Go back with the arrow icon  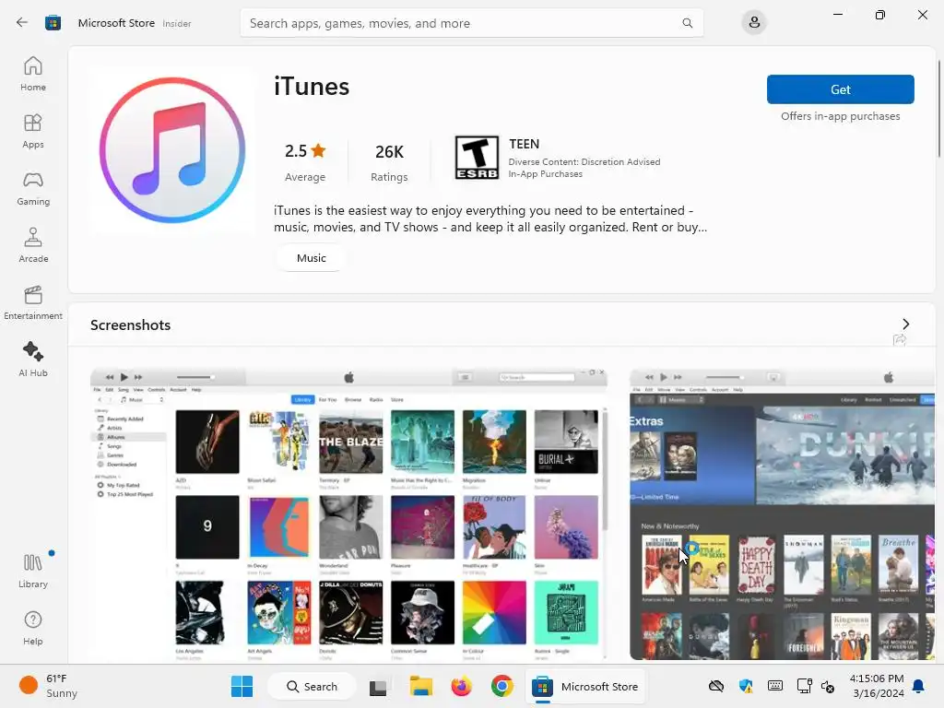(22, 23)
